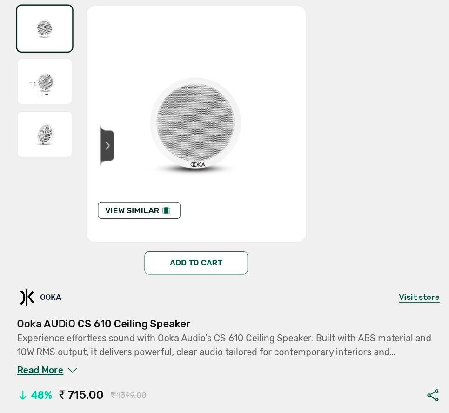This screenshot has height=413, width=449.
Task: Click the ADD TO CART button
Action: pos(196,263)
